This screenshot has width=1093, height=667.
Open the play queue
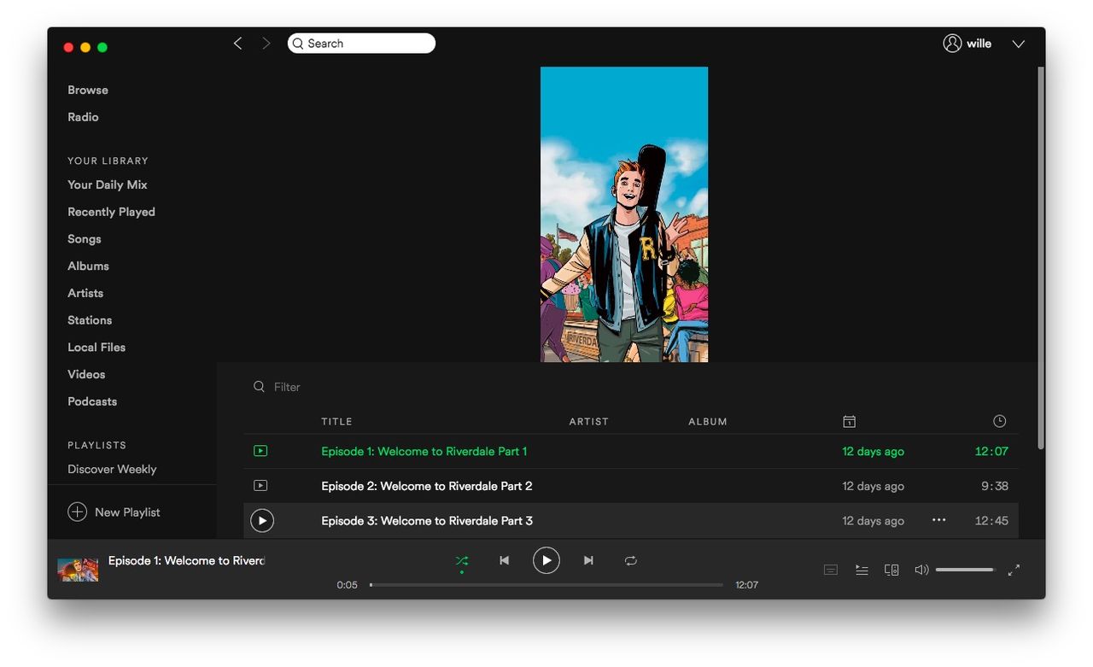(x=862, y=570)
